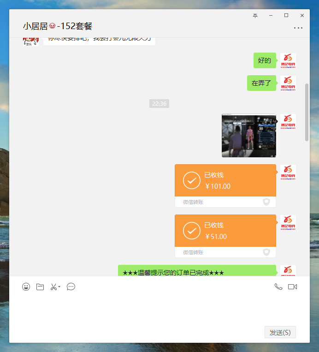The height and width of the screenshot is (352, 319).
Task: Click the 好的 message bubble
Action: [x=265, y=60]
